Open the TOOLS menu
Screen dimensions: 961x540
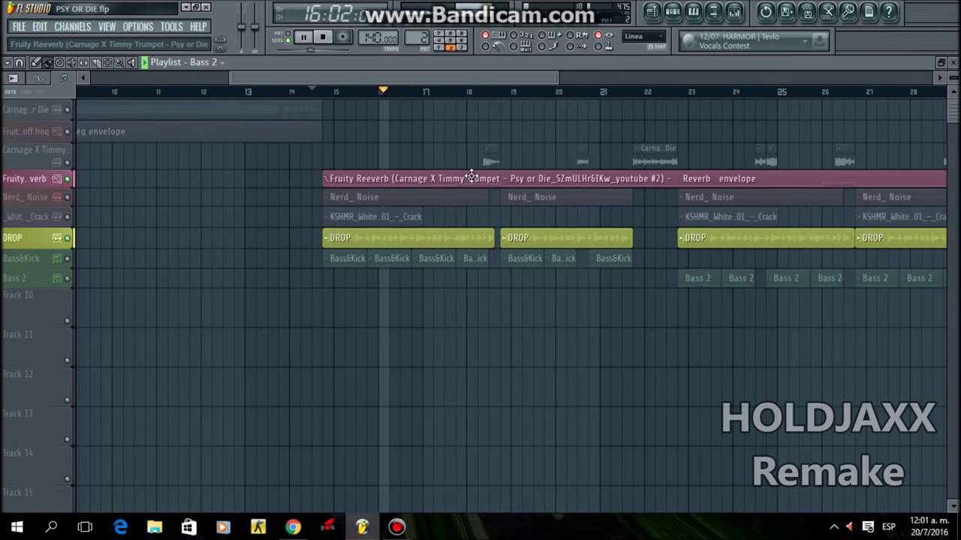(x=171, y=27)
